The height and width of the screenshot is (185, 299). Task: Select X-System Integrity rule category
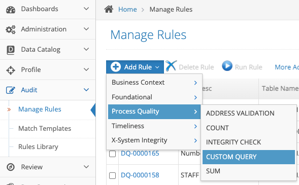(x=154, y=140)
